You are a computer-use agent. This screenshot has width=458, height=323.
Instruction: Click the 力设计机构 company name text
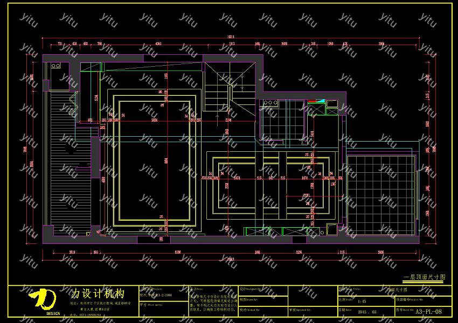[98, 294]
